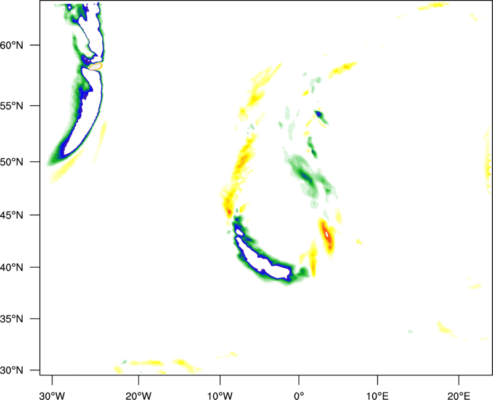Click the 10°W longitude label
The image size is (493, 400).
(220, 396)
